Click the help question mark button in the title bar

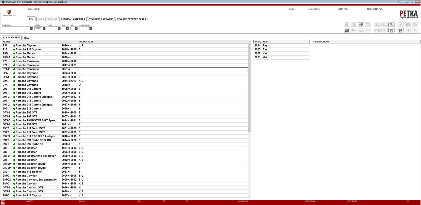pos(401,2)
